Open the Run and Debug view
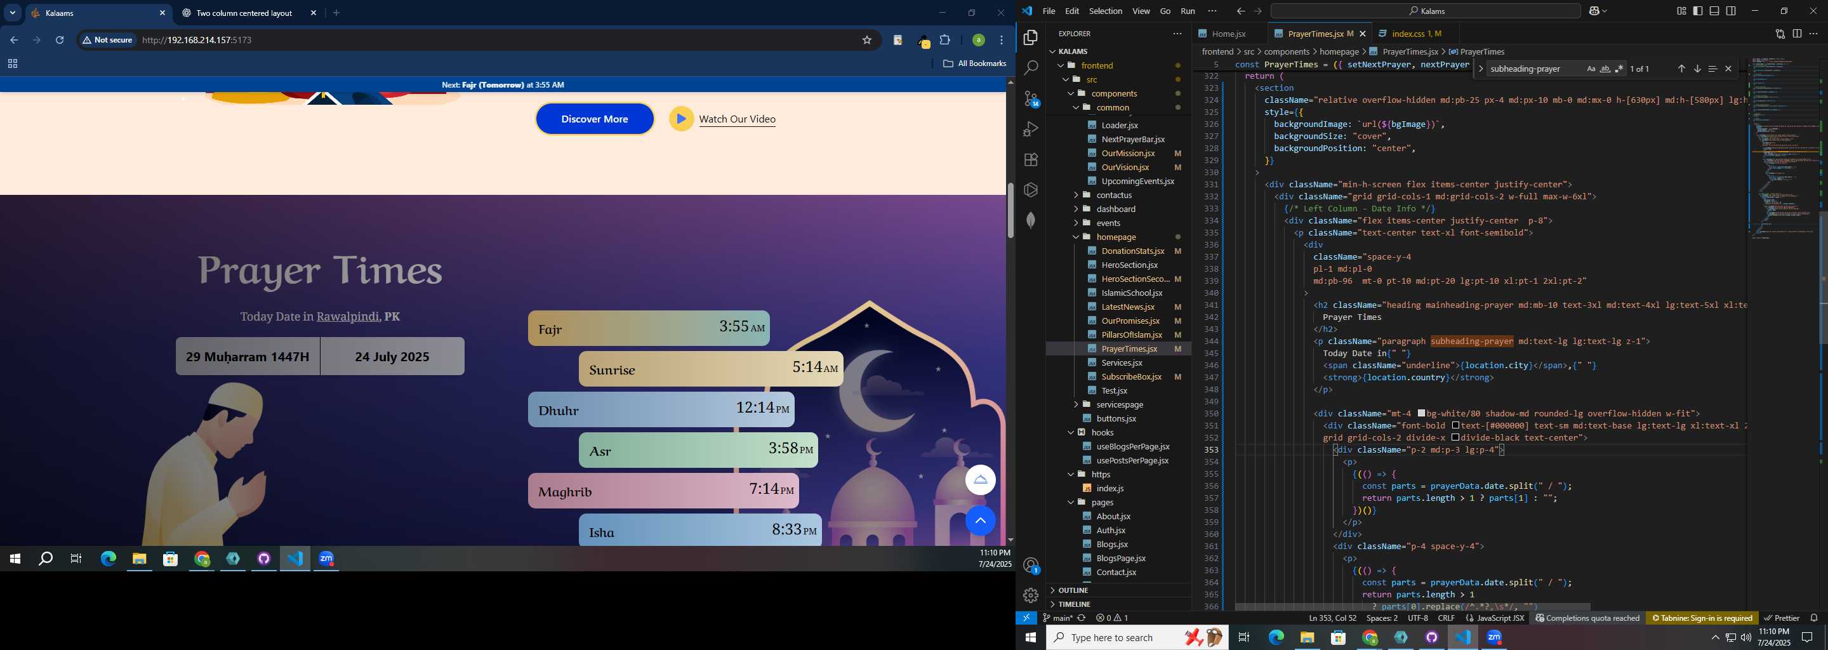The height and width of the screenshot is (650, 1828). point(1030,129)
